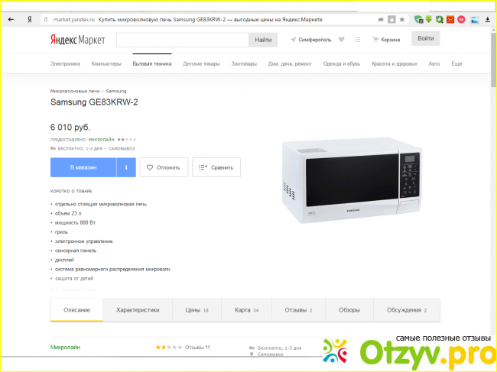Show shop info via the i button
This screenshot has width=497, height=372.
(126, 167)
